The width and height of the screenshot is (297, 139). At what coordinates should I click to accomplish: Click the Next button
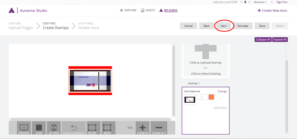point(223,26)
